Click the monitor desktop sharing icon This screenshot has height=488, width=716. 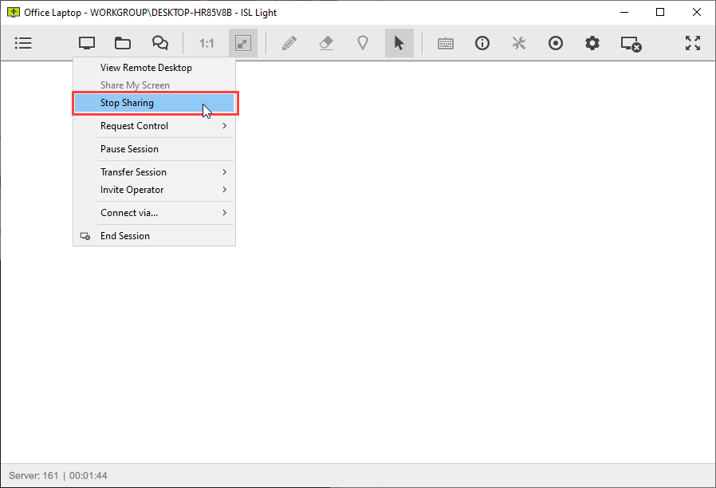87,43
